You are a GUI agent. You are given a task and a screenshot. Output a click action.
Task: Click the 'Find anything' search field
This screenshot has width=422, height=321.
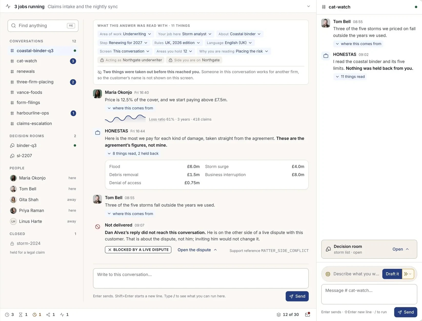(x=43, y=26)
